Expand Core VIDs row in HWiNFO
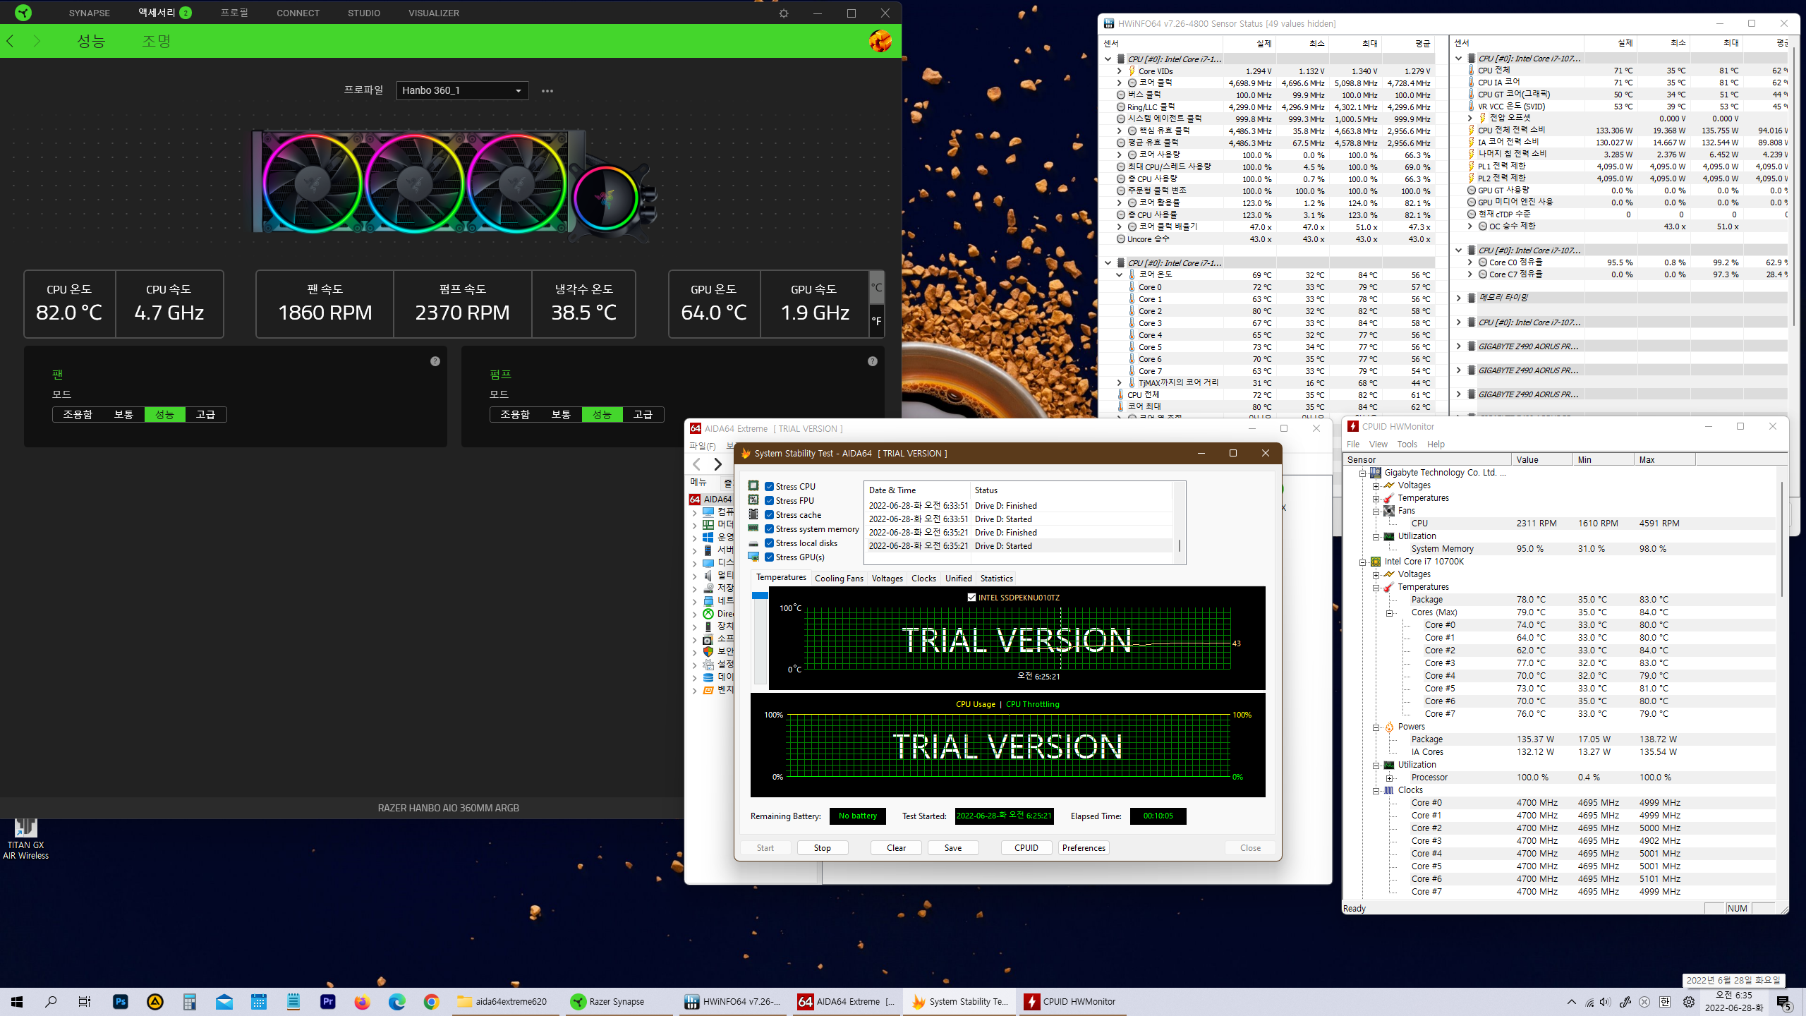The image size is (1806, 1016). click(x=1119, y=71)
